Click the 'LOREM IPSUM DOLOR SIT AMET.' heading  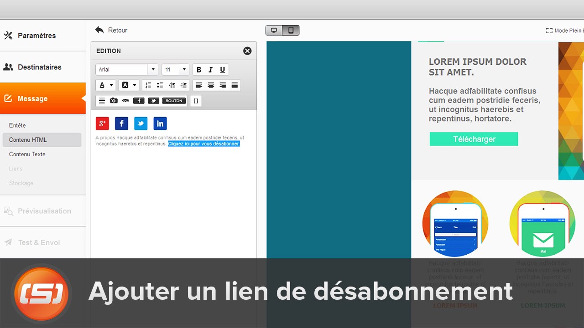477,67
